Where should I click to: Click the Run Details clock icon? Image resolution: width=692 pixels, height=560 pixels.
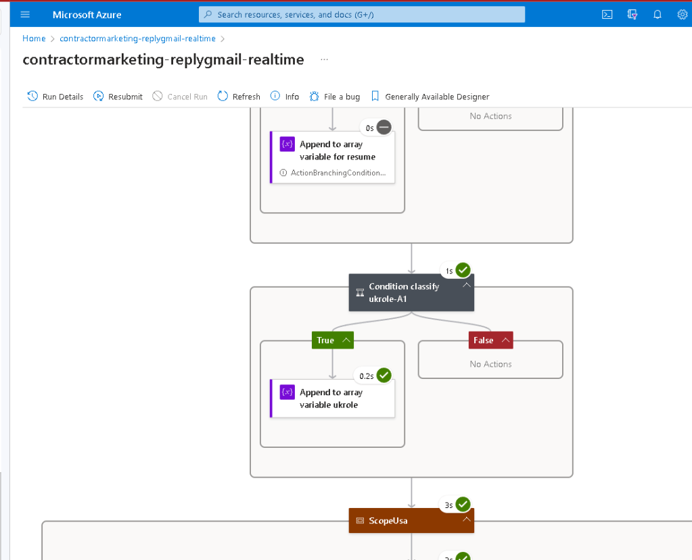pos(32,96)
